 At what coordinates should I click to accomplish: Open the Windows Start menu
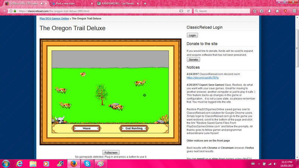coord(6,164)
